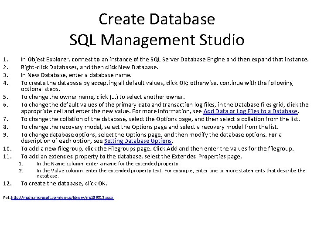Click step 9 text about changing database options

coord(151,138)
